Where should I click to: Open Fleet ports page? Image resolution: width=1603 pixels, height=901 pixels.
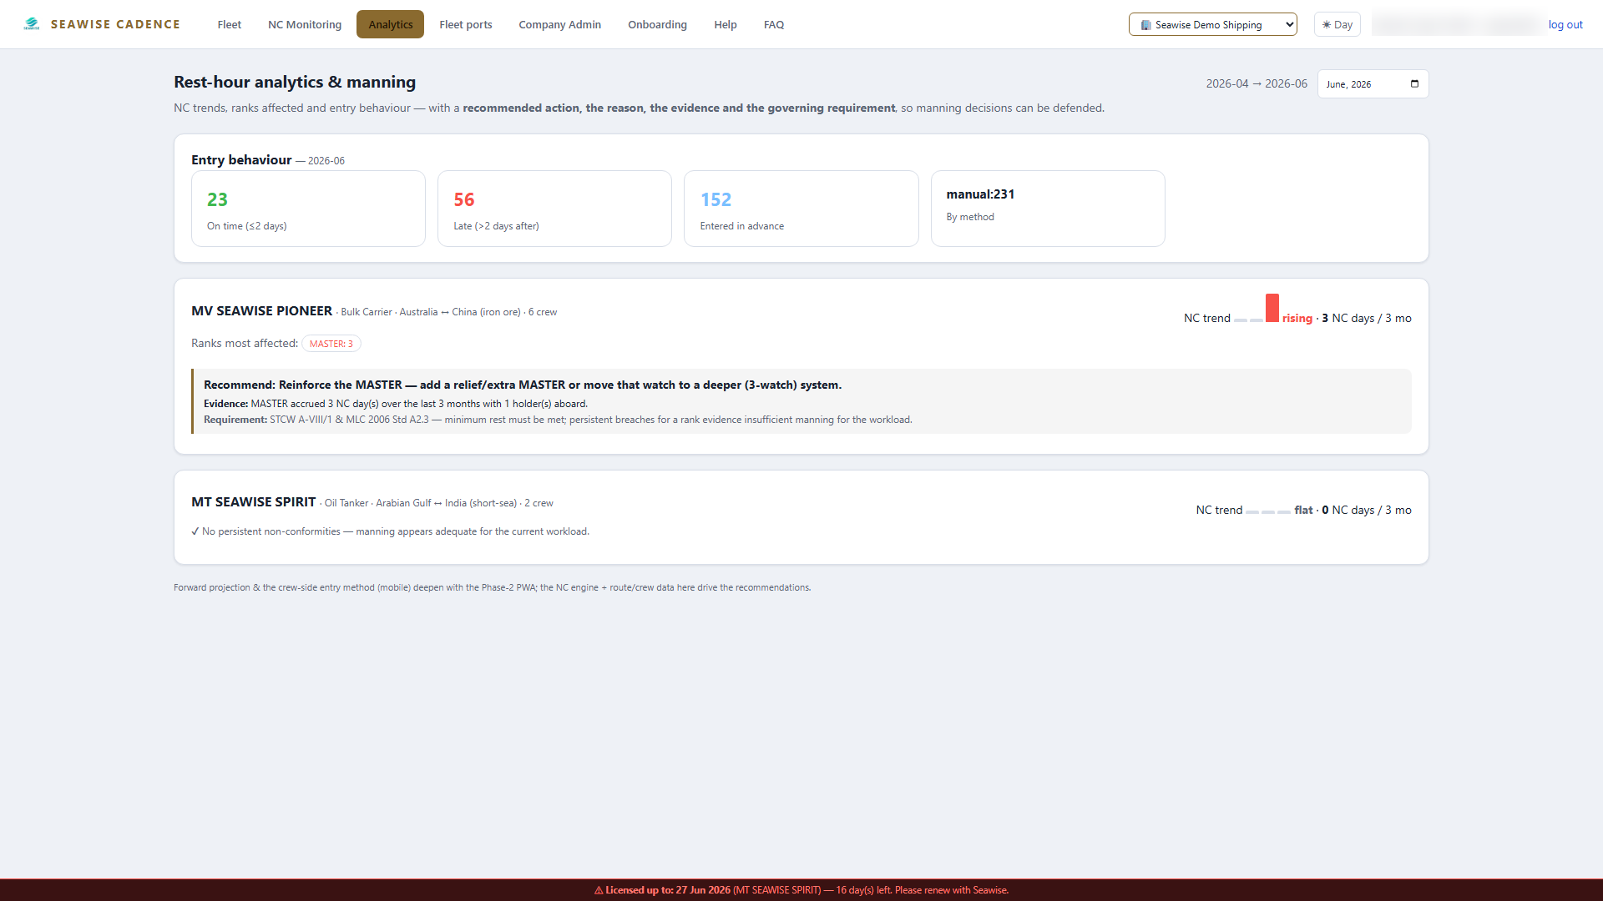click(x=465, y=24)
